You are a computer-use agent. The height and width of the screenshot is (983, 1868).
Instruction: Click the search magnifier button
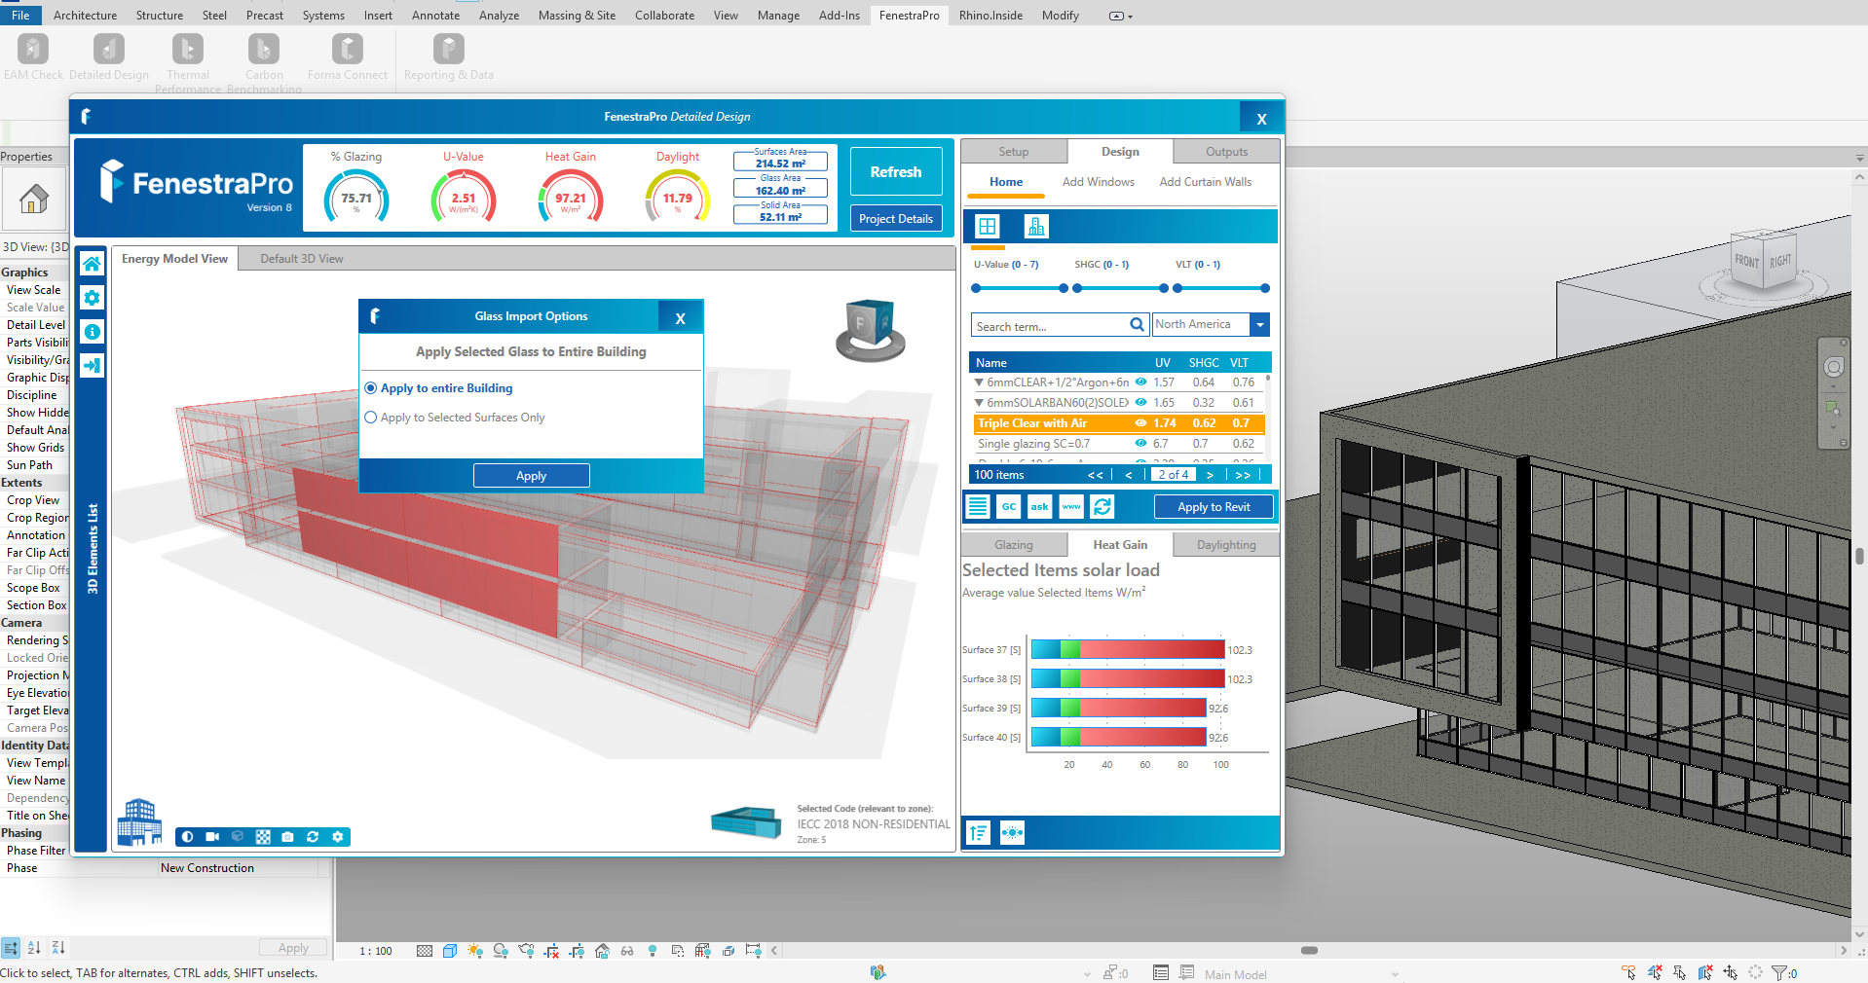(1137, 325)
